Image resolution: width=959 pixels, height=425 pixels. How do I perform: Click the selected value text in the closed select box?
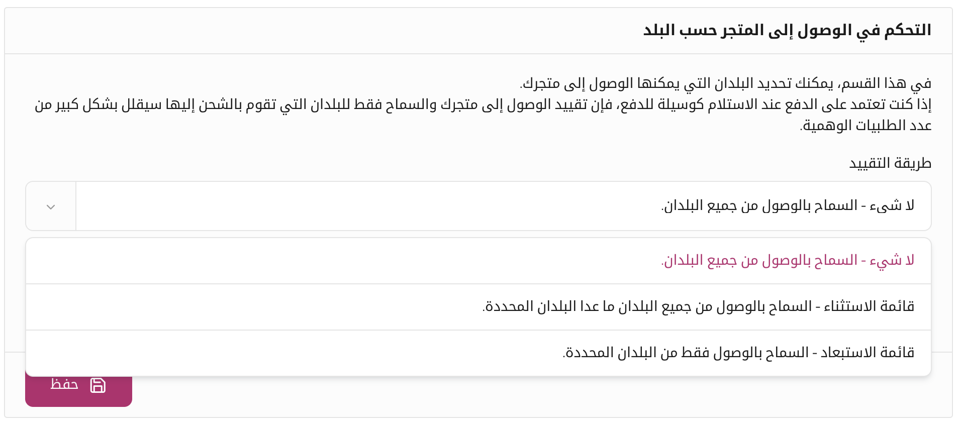click(788, 206)
